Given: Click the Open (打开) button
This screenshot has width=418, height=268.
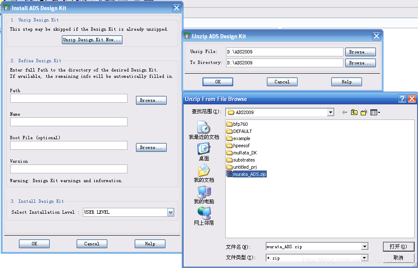Looking at the screenshot, I should (x=399, y=247).
